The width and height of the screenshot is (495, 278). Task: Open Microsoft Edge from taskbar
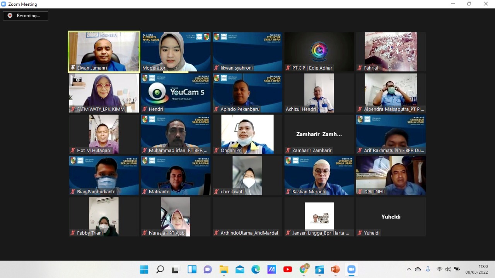coord(256,269)
